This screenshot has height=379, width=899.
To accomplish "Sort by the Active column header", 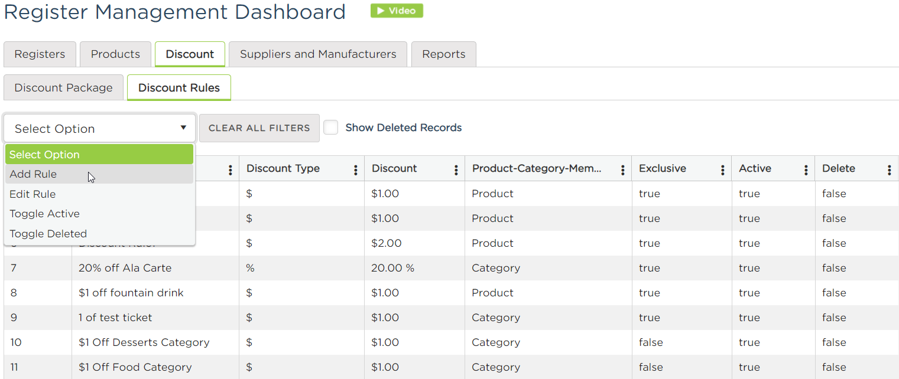I will pyautogui.click(x=755, y=169).
